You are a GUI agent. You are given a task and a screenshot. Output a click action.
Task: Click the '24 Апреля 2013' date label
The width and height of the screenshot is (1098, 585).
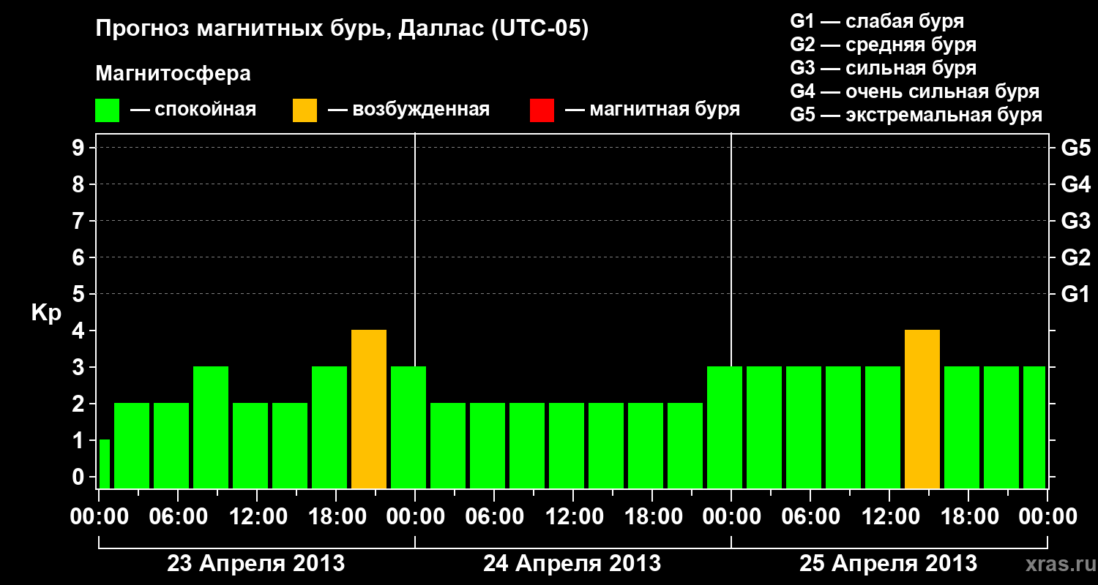click(x=572, y=563)
